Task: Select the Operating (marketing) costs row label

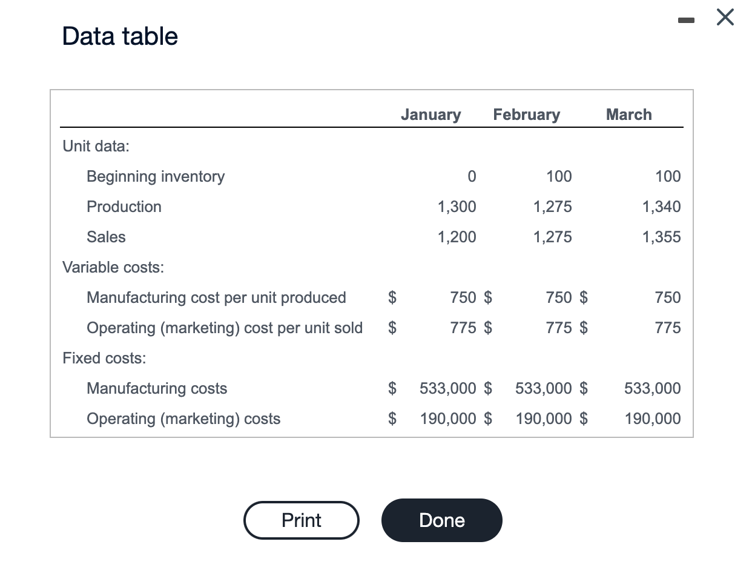Action: point(183,419)
